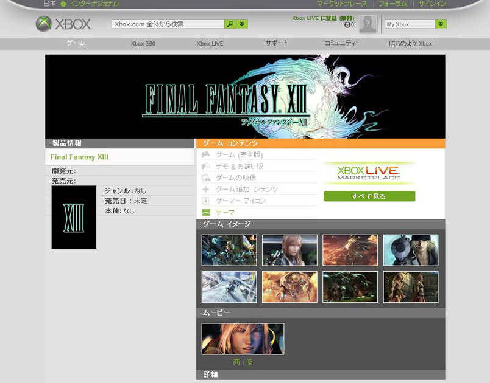Click the Xbox logo in the header
Screen dimensions: 490x383
pyautogui.click(x=64, y=24)
